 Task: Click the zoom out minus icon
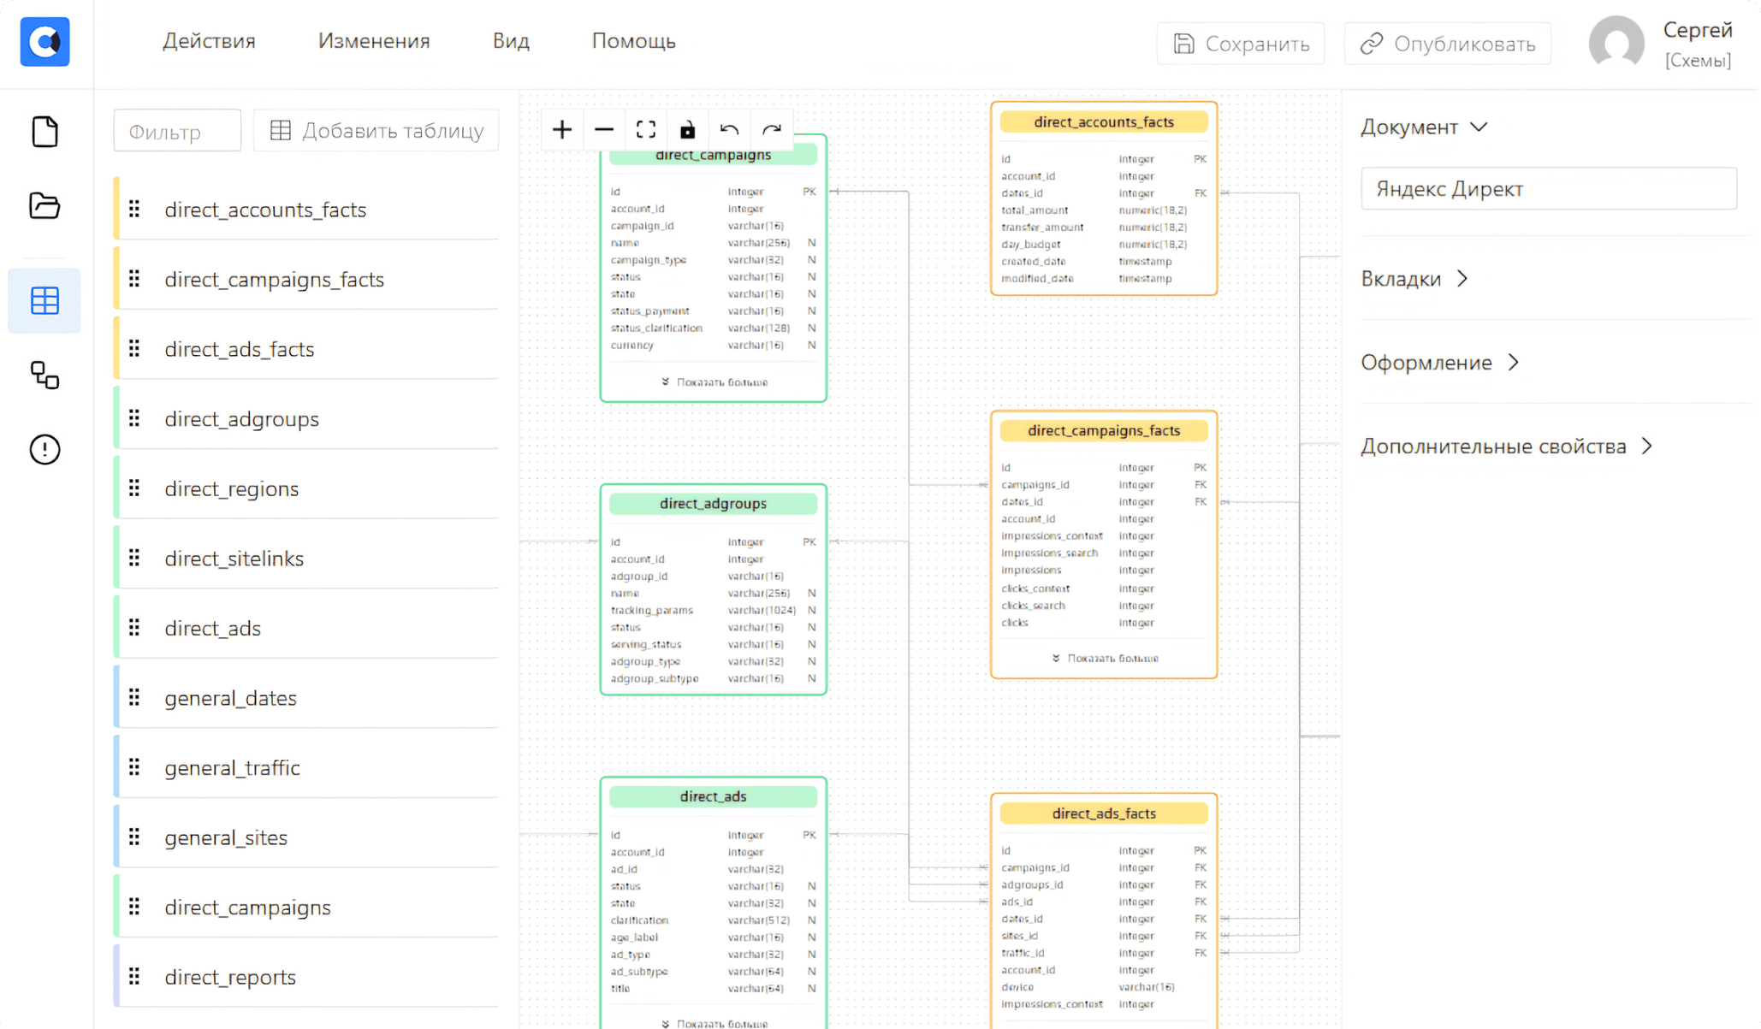pos(604,130)
